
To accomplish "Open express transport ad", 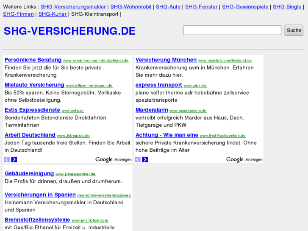I will pos(159,85).
